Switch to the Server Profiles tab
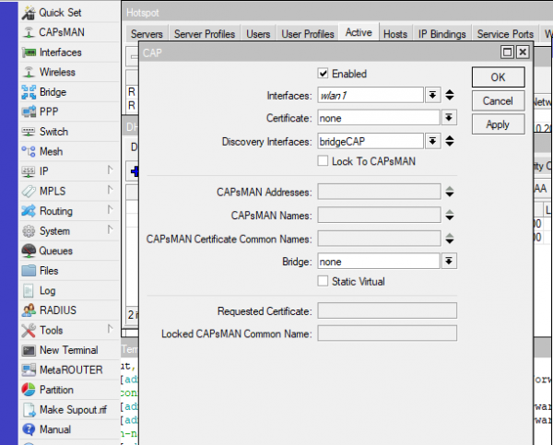The width and height of the screenshot is (553, 445). (x=205, y=34)
